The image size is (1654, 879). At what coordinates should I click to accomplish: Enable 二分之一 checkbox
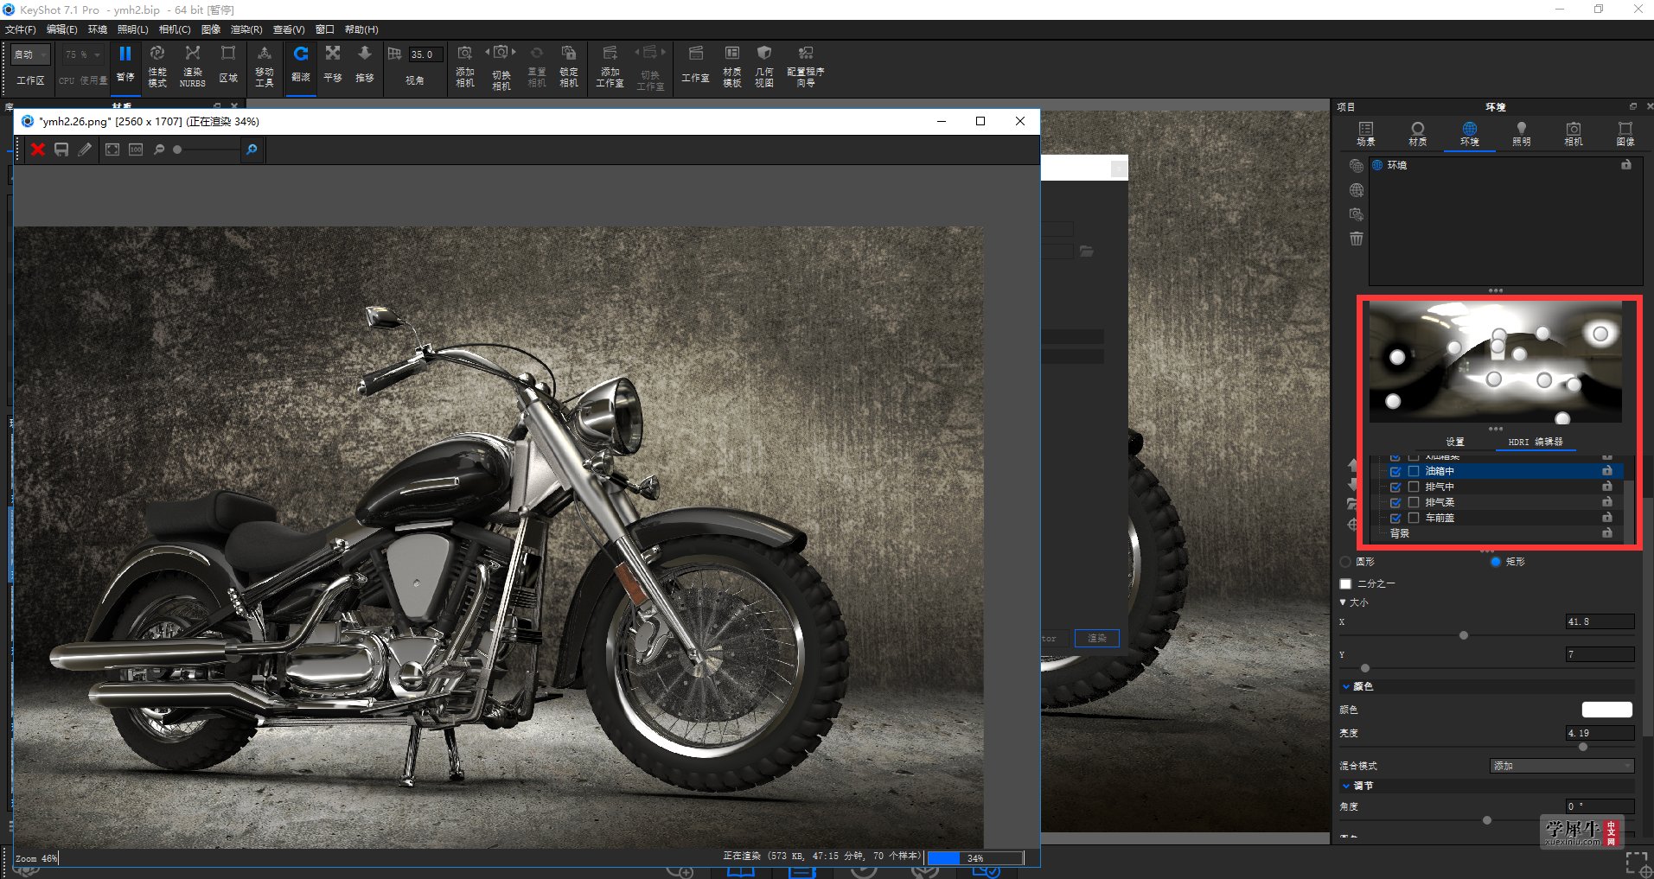pos(1345,584)
